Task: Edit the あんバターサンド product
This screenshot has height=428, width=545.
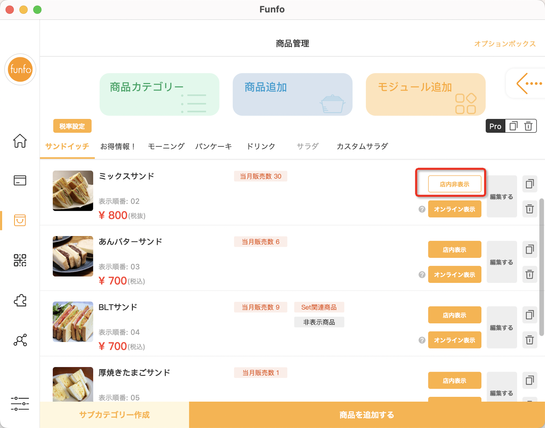Action: tap(501, 262)
